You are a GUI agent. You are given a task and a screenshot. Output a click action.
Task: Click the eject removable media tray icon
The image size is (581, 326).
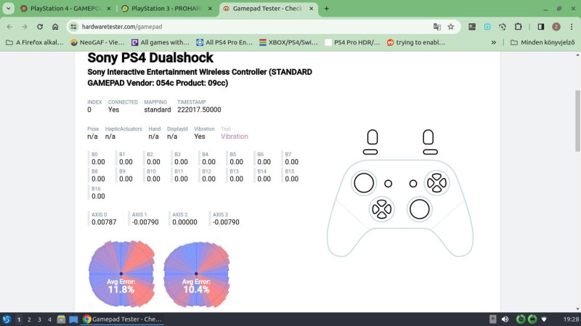click(x=493, y=319)
